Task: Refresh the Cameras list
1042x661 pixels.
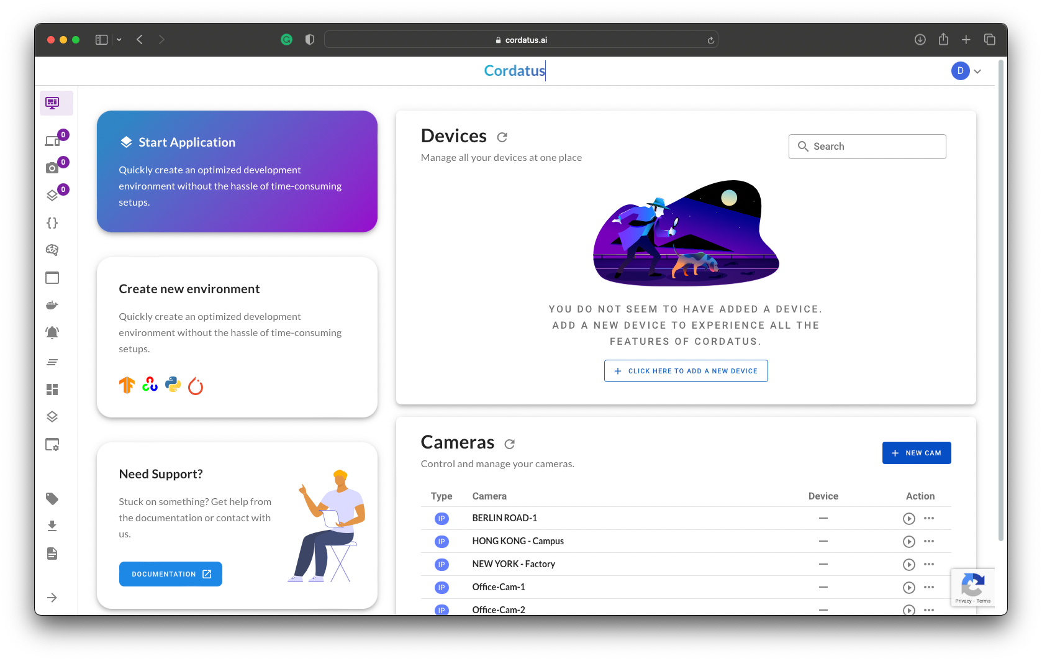Action: (510, 444)
